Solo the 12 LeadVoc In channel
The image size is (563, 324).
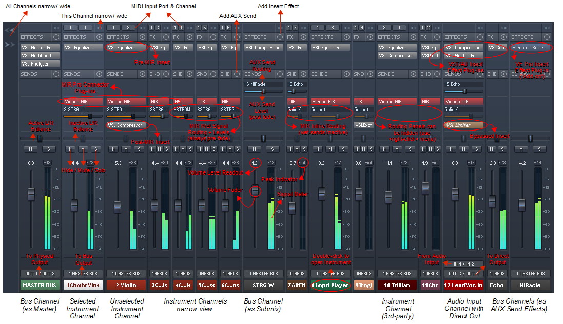476,149
